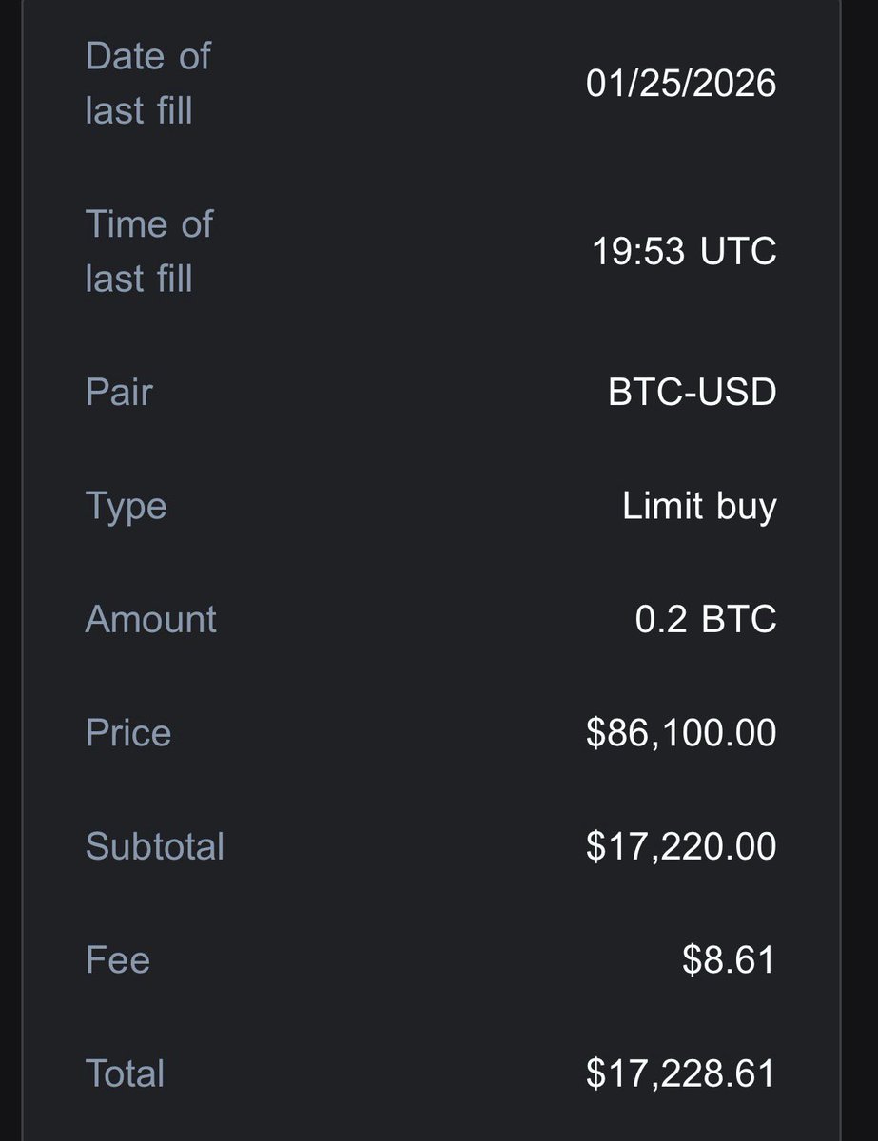
Task: Click the 'Date of last fill' label
Action: [x=147, y=83]
